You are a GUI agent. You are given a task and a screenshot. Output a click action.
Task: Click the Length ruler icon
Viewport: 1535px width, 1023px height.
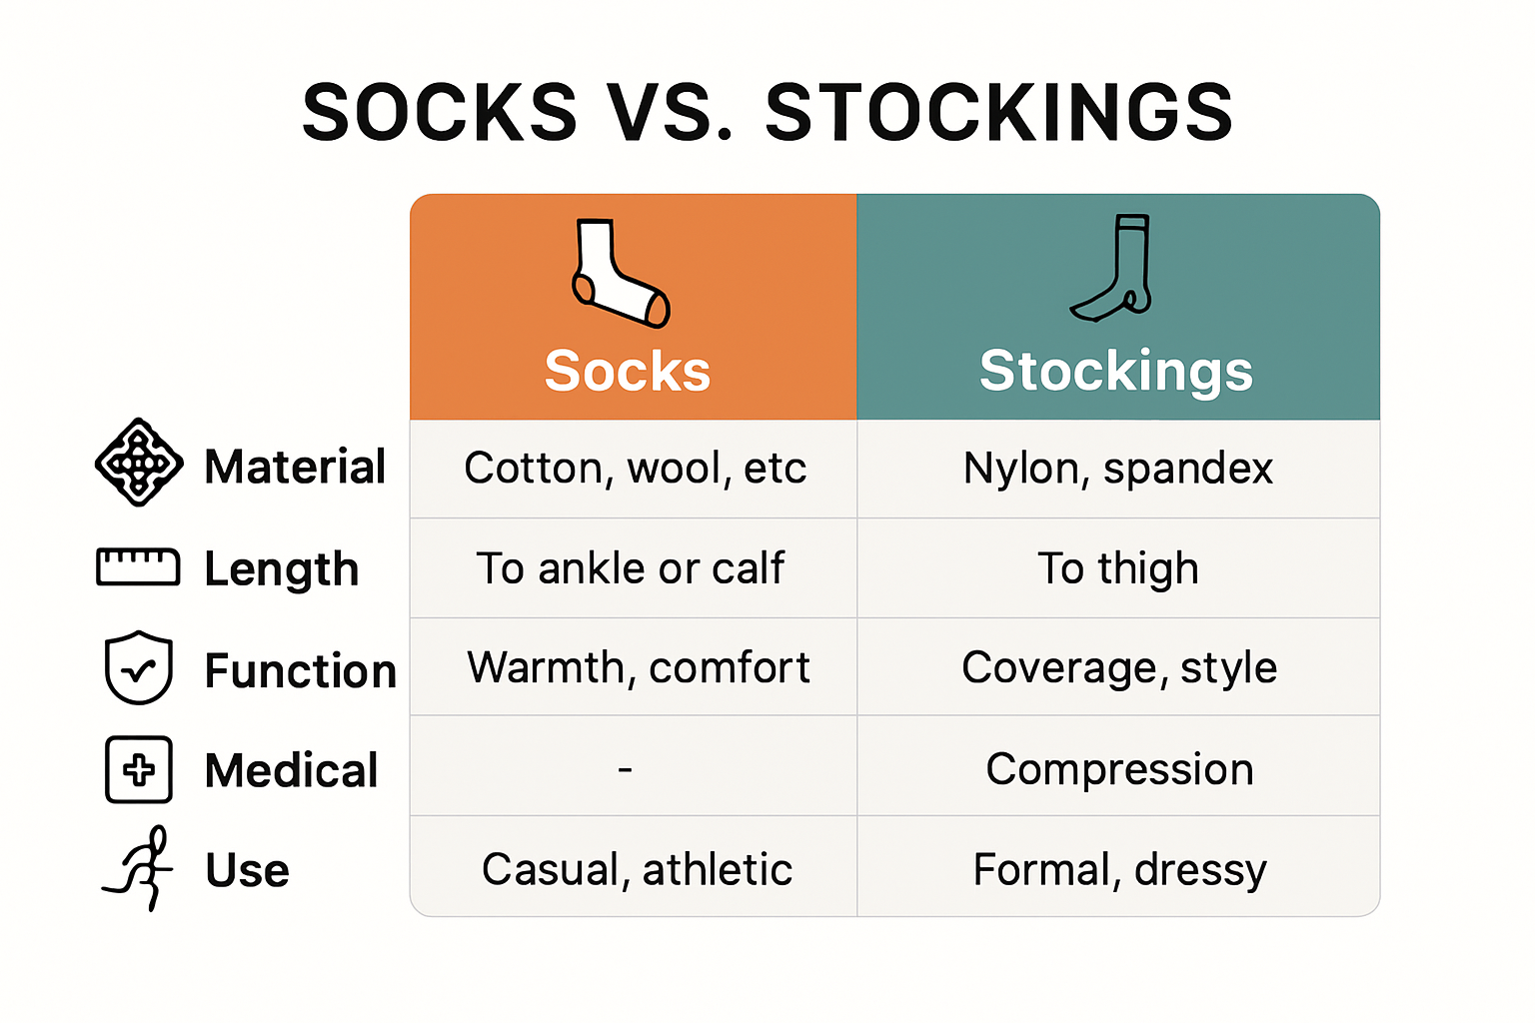point(138,566)
